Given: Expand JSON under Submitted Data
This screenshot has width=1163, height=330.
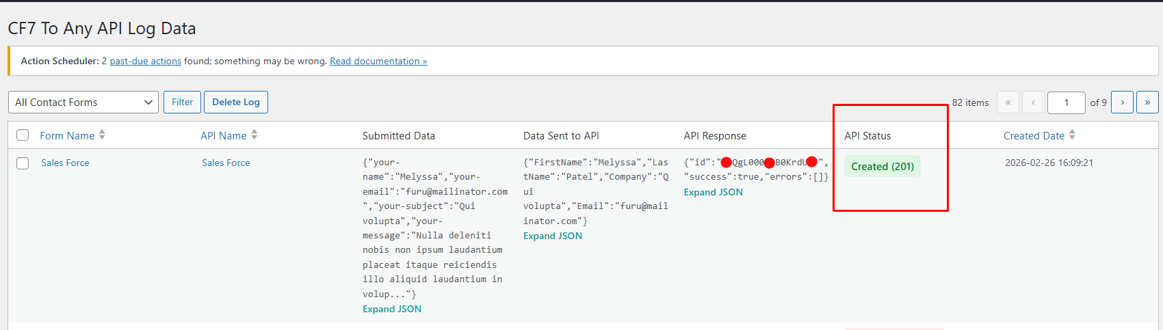Looking at the screenshot, I should [x=392, y=309].
